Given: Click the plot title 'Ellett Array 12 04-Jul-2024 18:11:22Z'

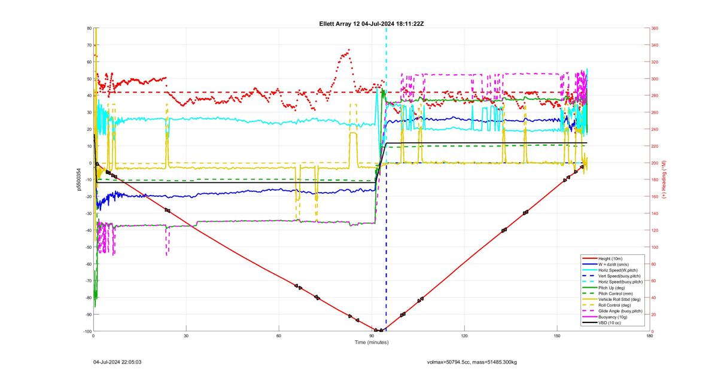Looking at the screenshot, I should click(x=372, y=23).
